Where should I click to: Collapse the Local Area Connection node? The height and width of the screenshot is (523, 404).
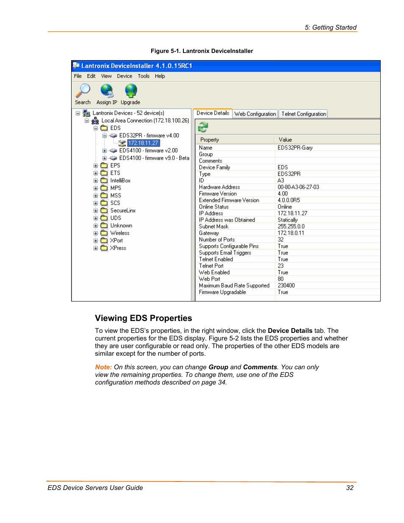coord(87,121)
